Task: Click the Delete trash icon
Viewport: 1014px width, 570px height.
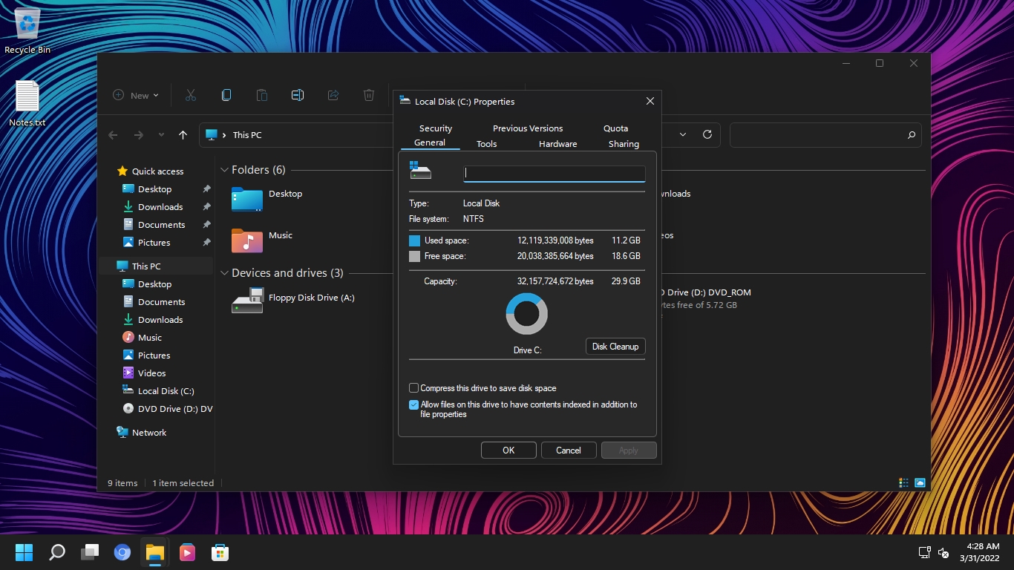Action: pos(368,95)
